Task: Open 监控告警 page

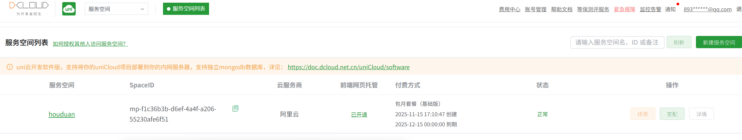Action: 650,9
